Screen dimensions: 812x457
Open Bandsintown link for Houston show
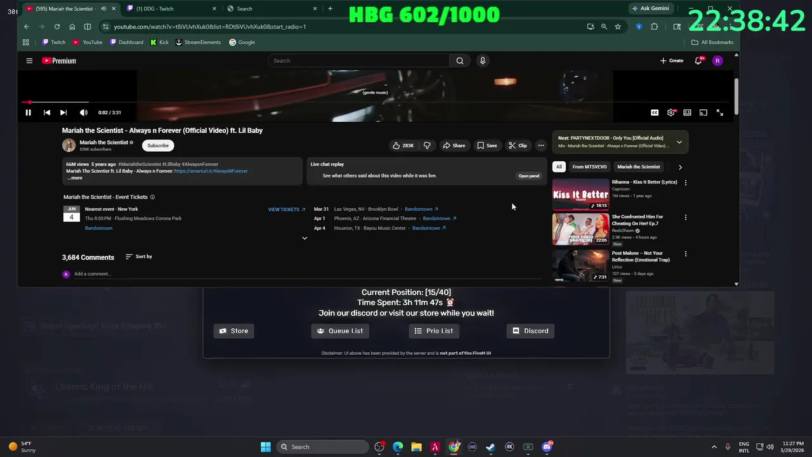click(429, 228)
